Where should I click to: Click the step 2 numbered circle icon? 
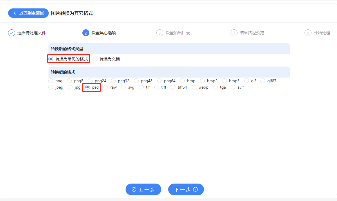86,33
